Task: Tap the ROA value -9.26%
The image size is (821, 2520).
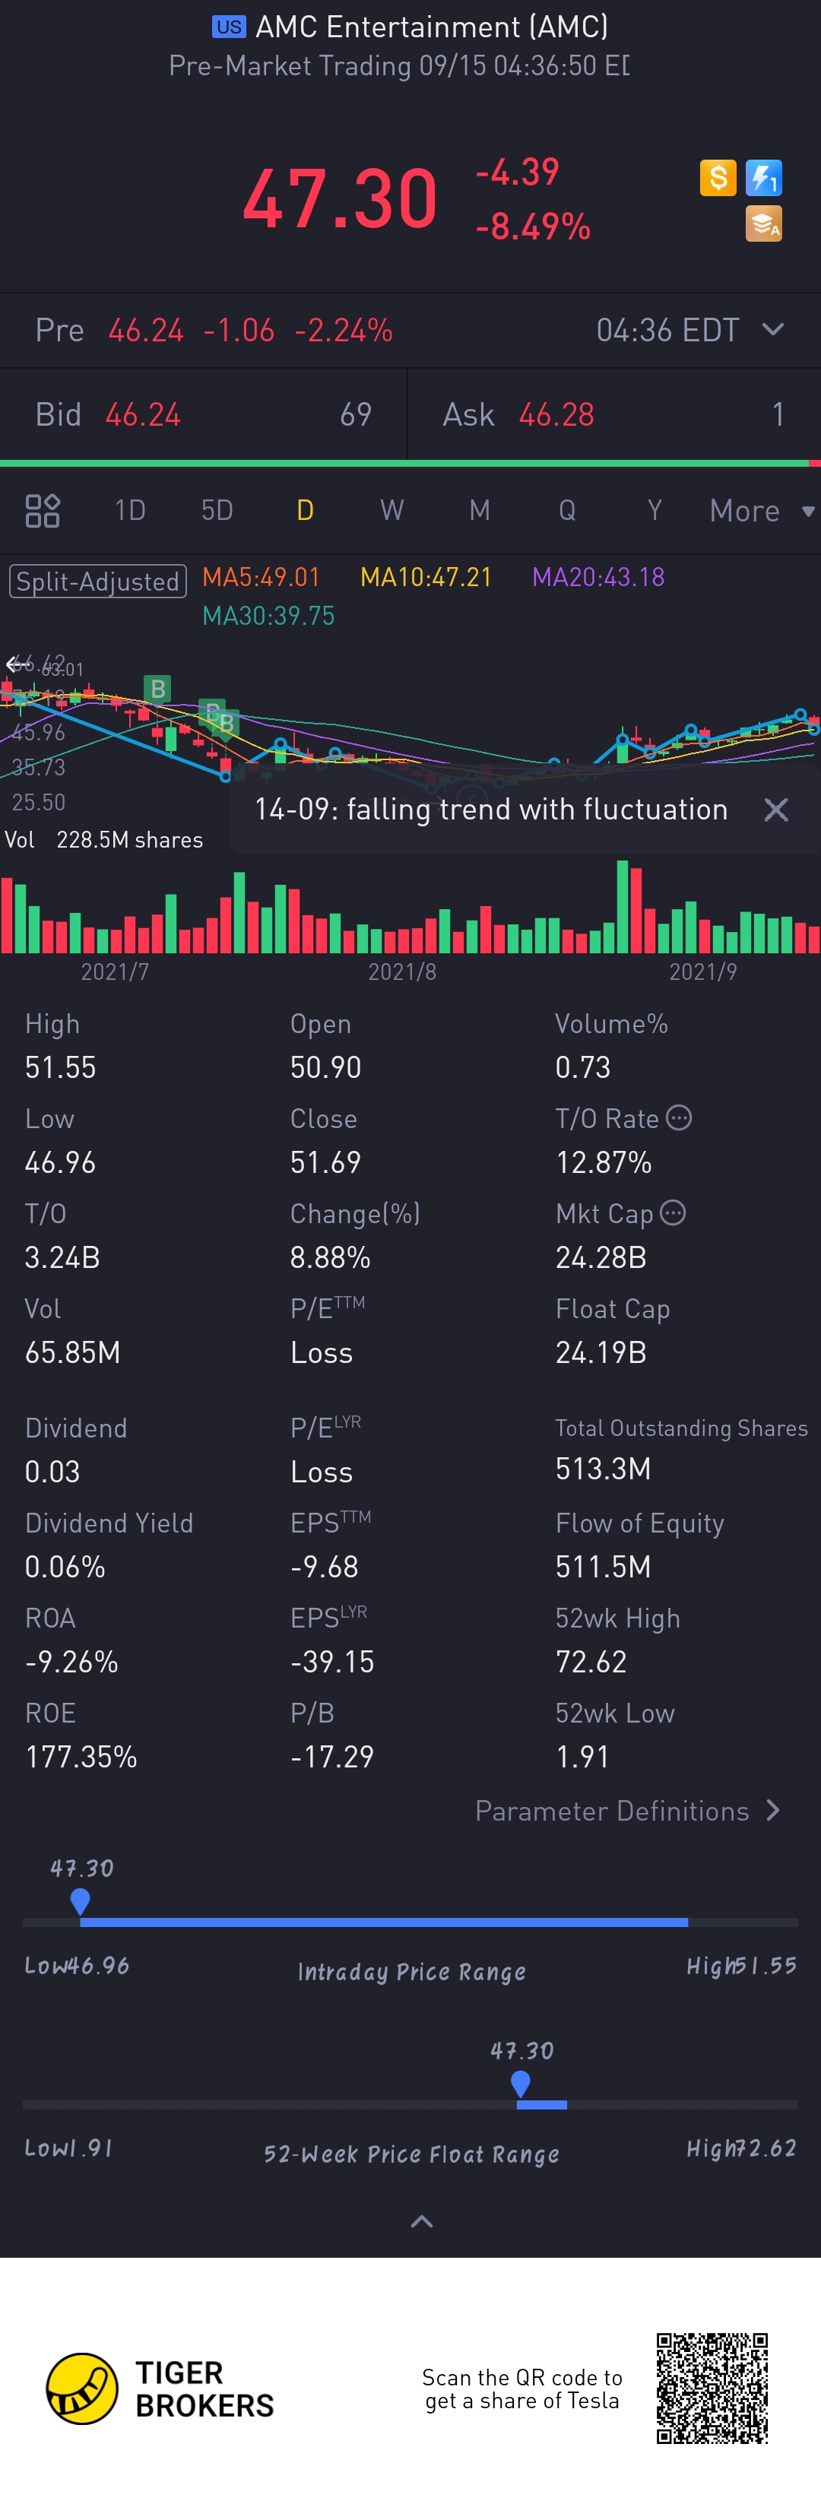Action: pos(71,1661)
